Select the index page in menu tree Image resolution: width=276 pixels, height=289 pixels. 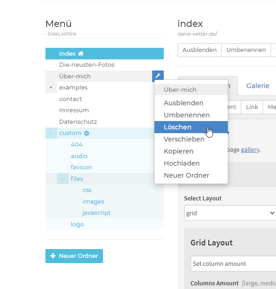click(x=104, y=54)
